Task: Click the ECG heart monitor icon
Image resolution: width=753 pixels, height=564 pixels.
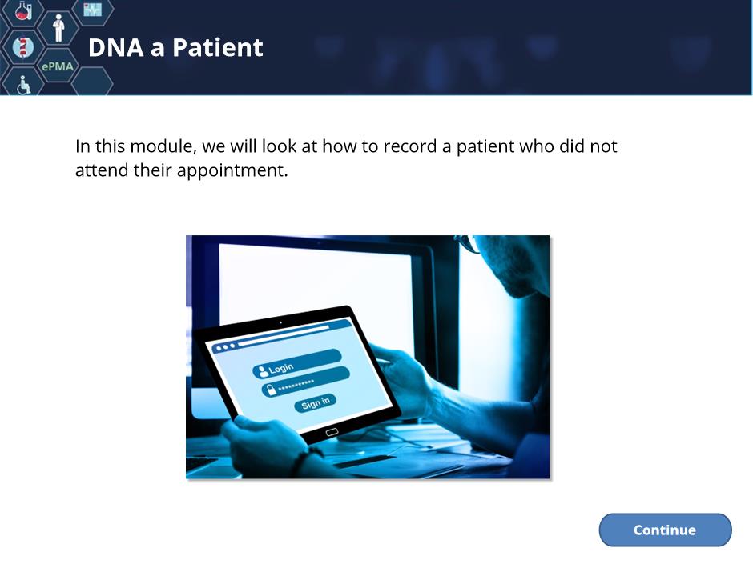Action: pyautogui.click(x=93, y=10)
